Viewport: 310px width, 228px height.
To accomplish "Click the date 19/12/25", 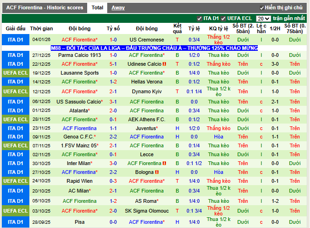I will point(41,73).
